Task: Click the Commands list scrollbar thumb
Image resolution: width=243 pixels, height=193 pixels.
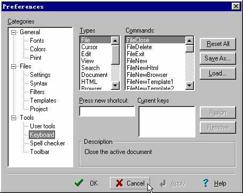Action: (x=189, y=49)
